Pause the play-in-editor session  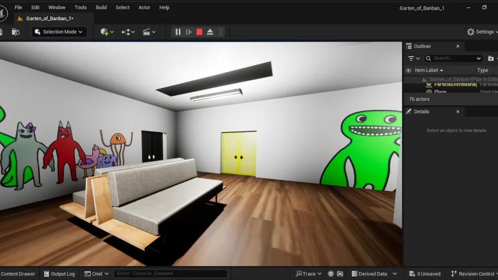pos(178,32)
